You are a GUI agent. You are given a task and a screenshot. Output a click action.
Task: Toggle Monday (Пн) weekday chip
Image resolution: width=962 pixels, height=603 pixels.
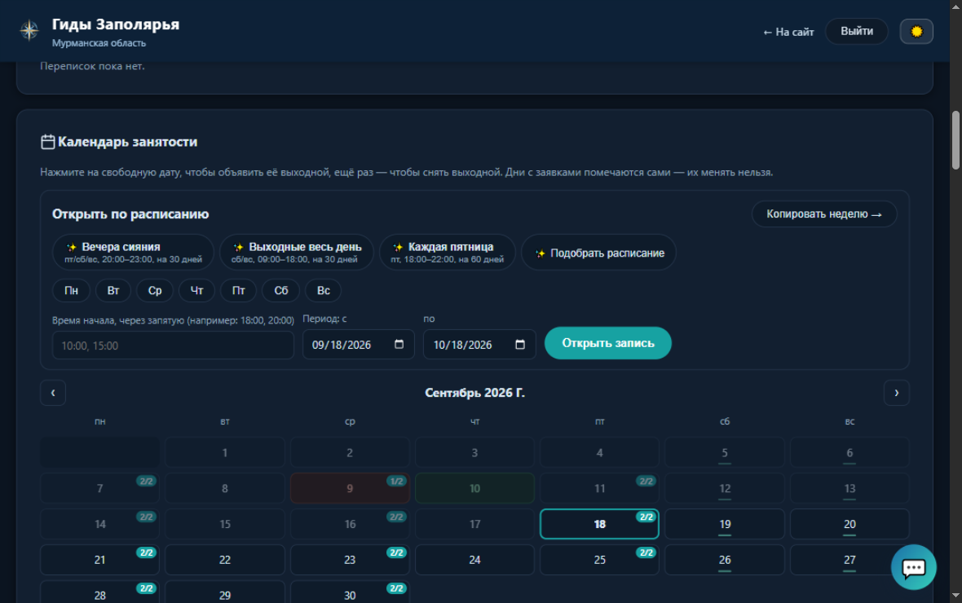(71, 291)
